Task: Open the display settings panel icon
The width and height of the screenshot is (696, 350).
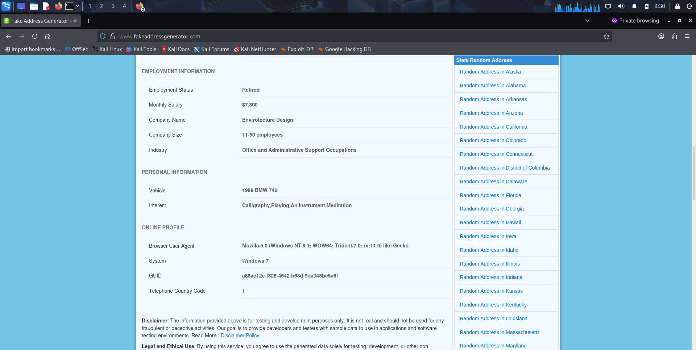Action: [x=608, y=6]
